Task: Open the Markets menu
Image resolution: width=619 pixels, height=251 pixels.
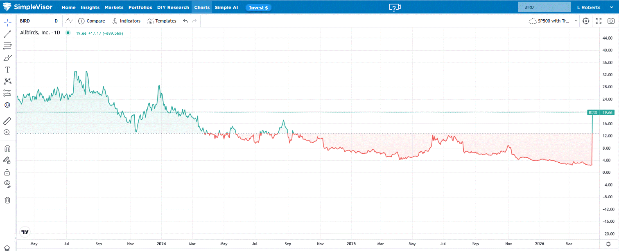Action: 114,7
